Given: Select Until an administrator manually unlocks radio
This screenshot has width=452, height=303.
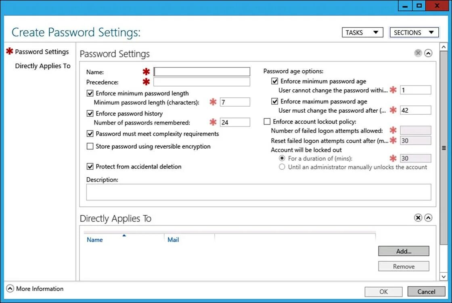Looking at the screenshot, I should [x=282, y=167].
